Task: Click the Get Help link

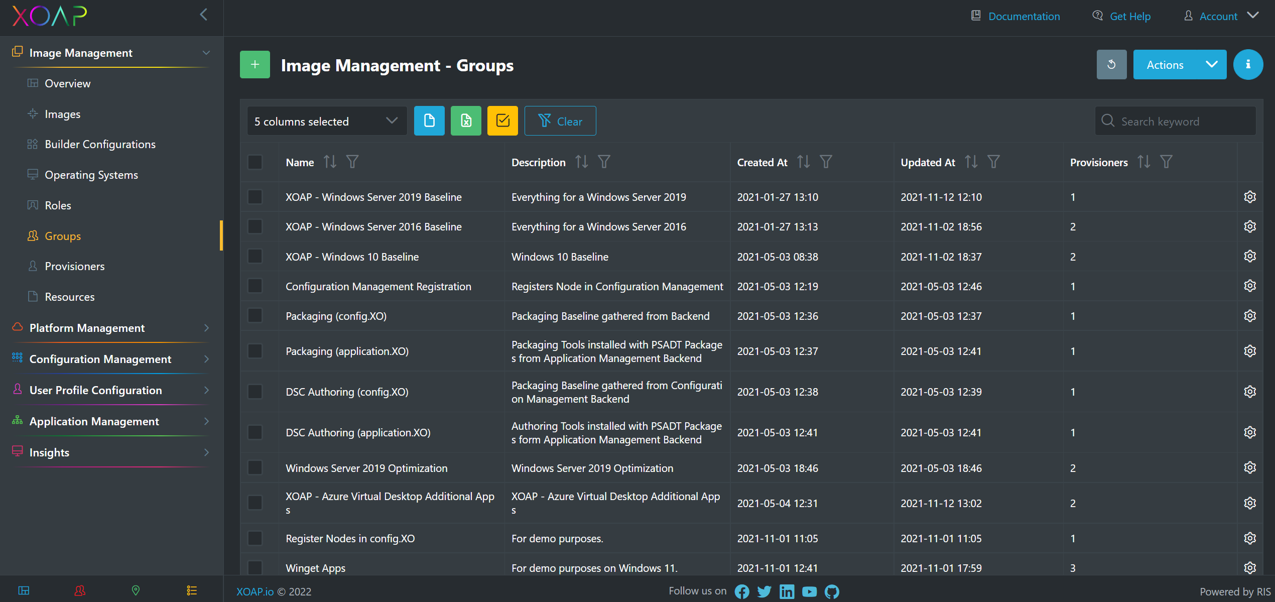Action: (x=1121, y=16)
